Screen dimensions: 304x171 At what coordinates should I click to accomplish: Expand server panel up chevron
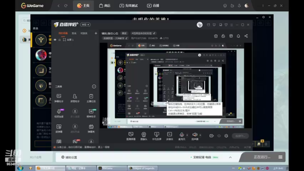coord(230,157)
